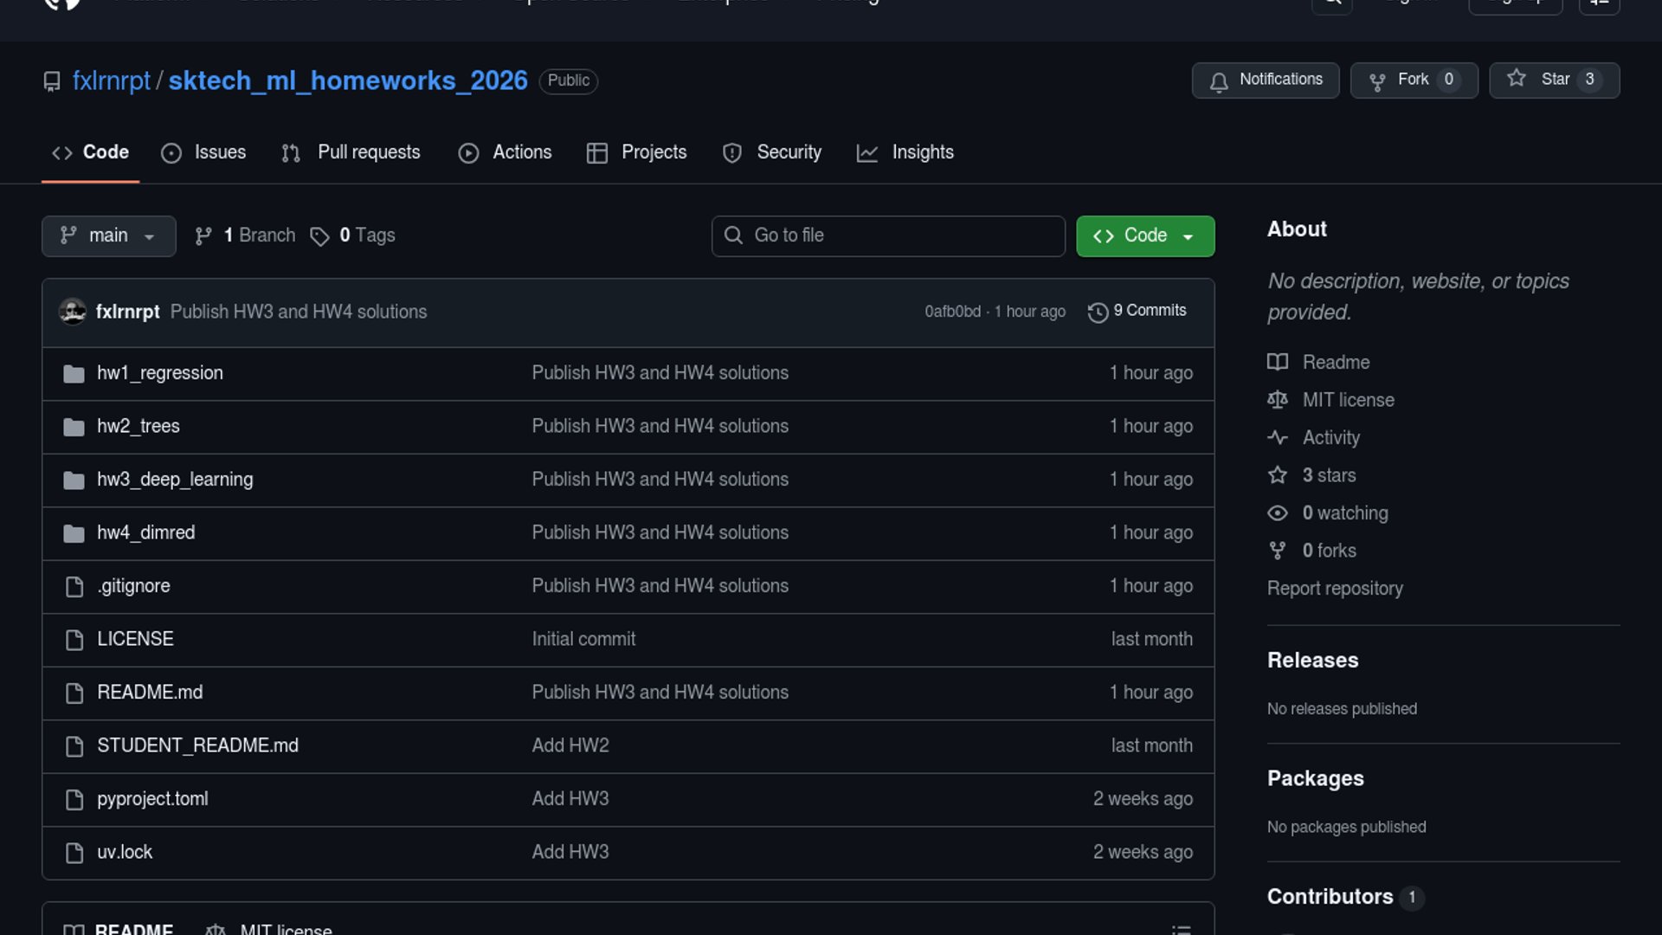
Task: Click the README outline list icon
Action: 1181,929
